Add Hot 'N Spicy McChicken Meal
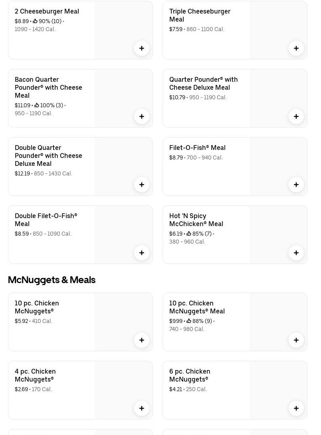The height and width of the screenshot is (435, 321). [x=296, y=253]
